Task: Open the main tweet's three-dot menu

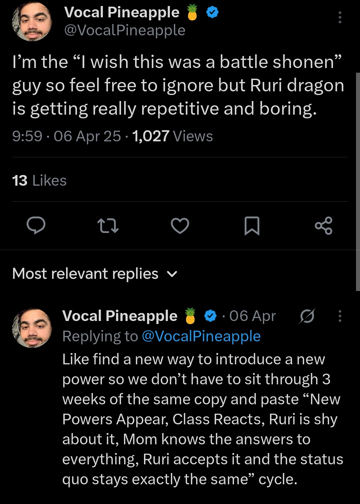Action: (340, 17)
